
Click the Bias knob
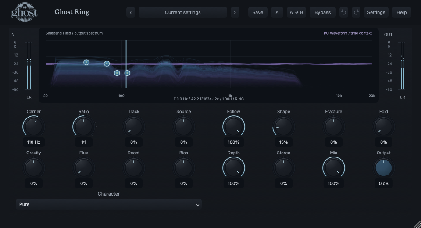point(184,168)
